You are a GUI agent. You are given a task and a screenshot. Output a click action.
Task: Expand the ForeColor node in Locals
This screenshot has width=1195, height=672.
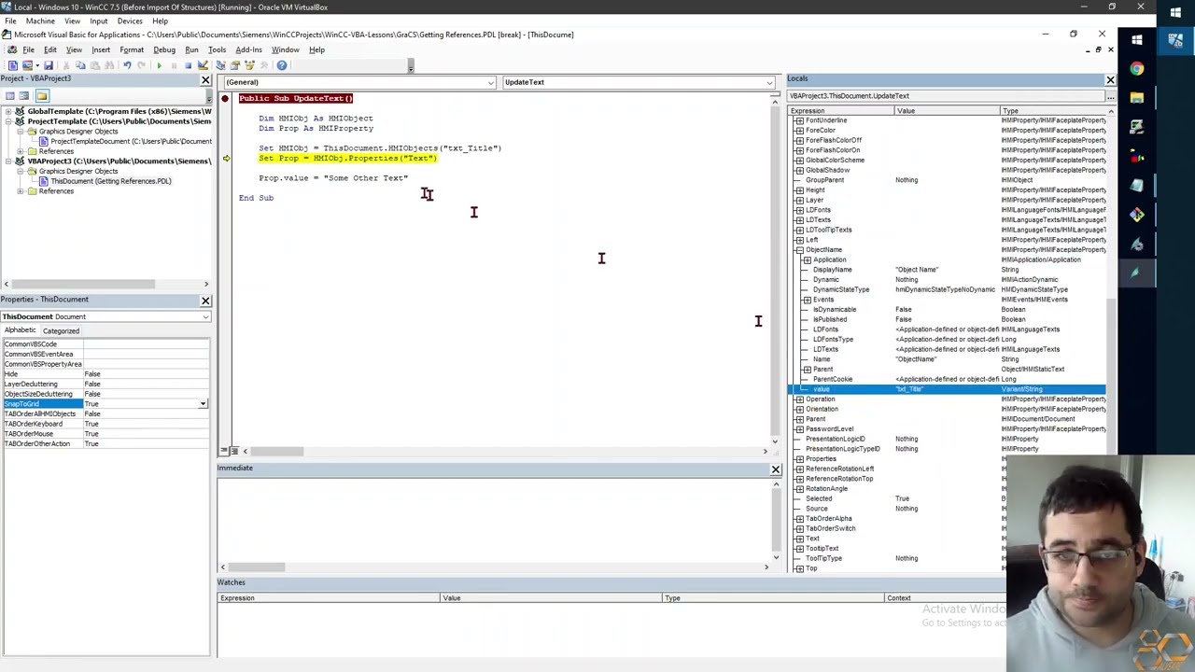pos(799,131)
